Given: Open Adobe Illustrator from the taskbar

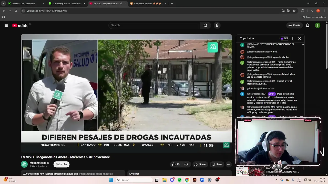Looking at the screenshot, I should click(194, 180).
